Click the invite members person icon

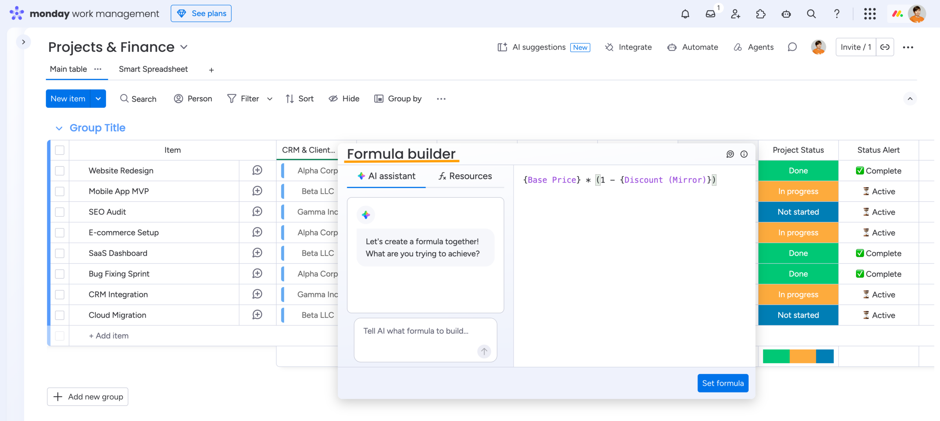[x=735, y=14]
